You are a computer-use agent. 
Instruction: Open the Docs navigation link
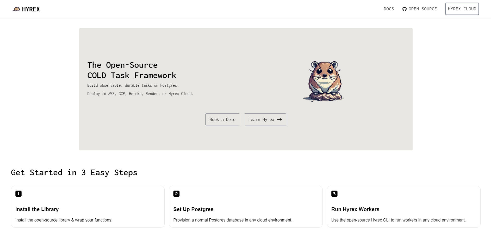(x=389, y=9)
